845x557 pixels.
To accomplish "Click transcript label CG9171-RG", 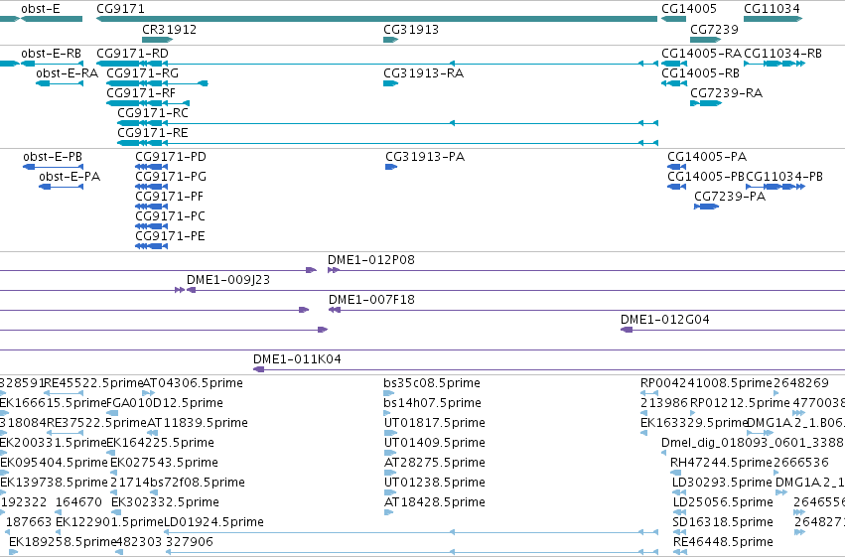I will coord(142,73).
